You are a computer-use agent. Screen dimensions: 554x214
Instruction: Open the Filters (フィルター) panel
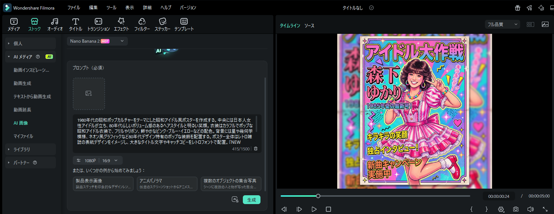pos(142,24)
